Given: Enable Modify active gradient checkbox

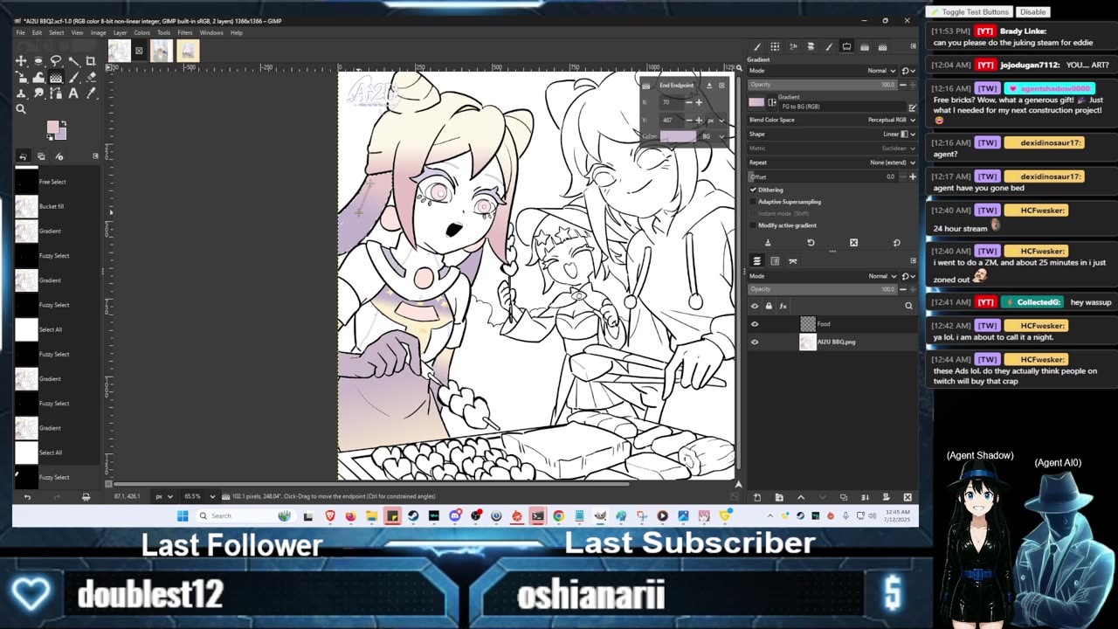Looking at the screenshot, I should 753,225.
